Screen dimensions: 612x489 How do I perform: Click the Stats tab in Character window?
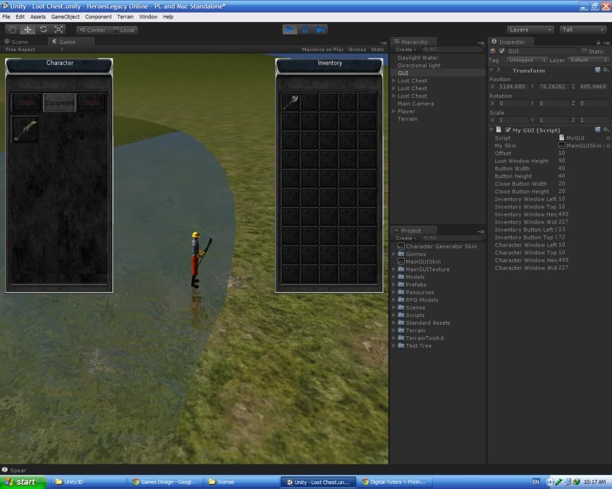click(x=27, y=103)
